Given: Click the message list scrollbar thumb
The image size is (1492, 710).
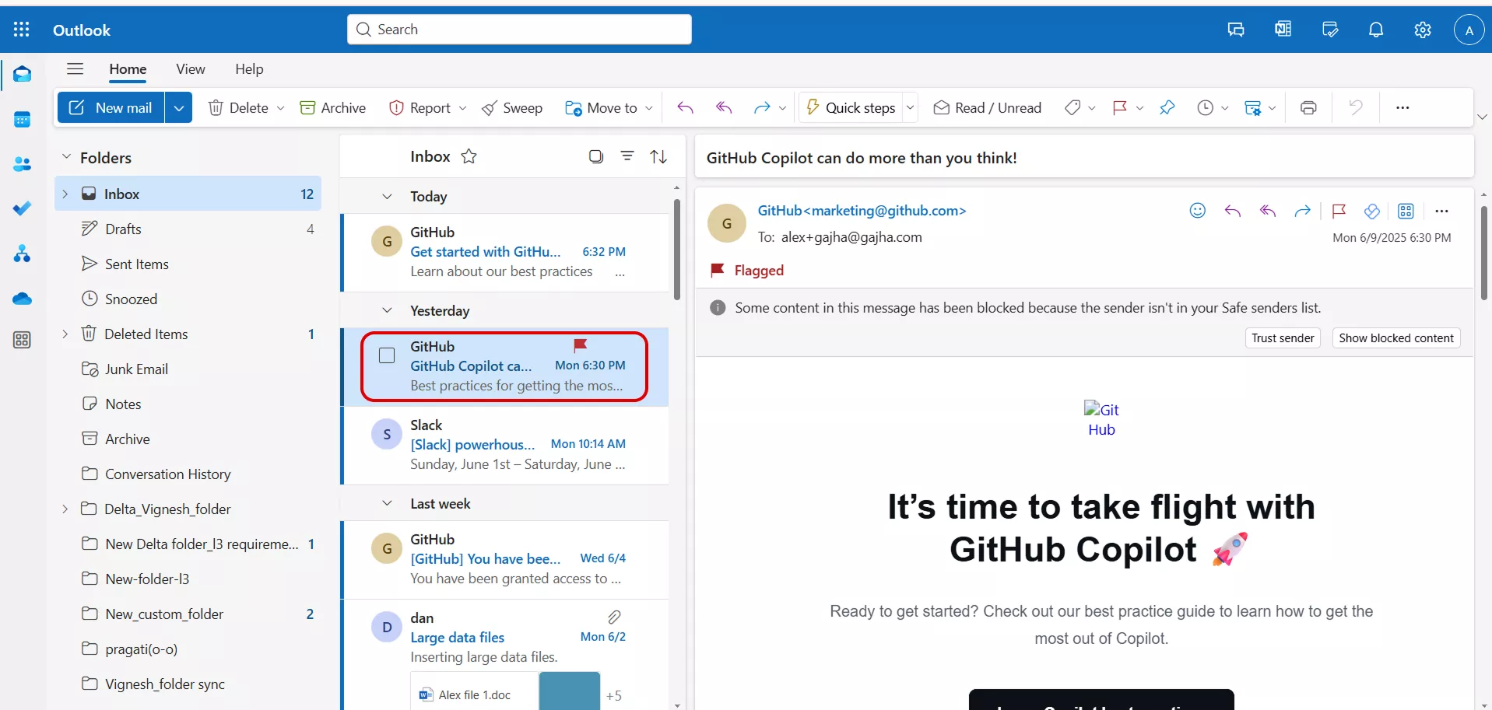Looking at the screenshot, I should 676,250.
